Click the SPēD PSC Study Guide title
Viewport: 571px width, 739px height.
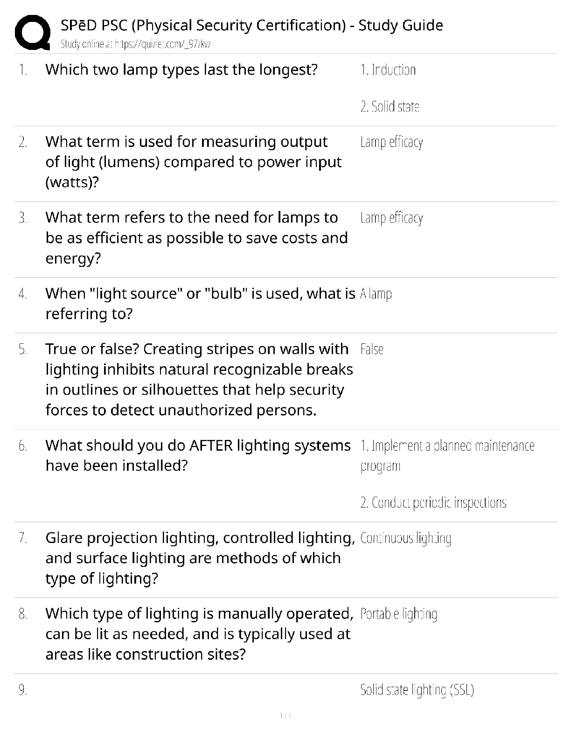tap(252, 25)
